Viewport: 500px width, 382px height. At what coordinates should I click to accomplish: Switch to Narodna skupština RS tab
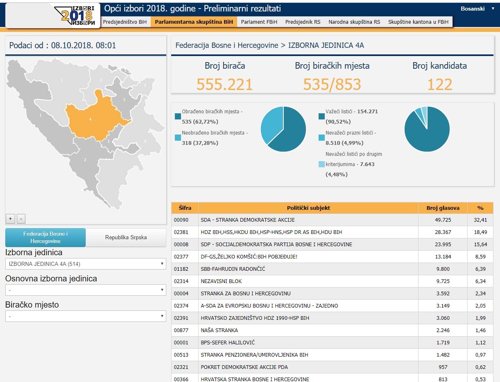pos(354,22)
